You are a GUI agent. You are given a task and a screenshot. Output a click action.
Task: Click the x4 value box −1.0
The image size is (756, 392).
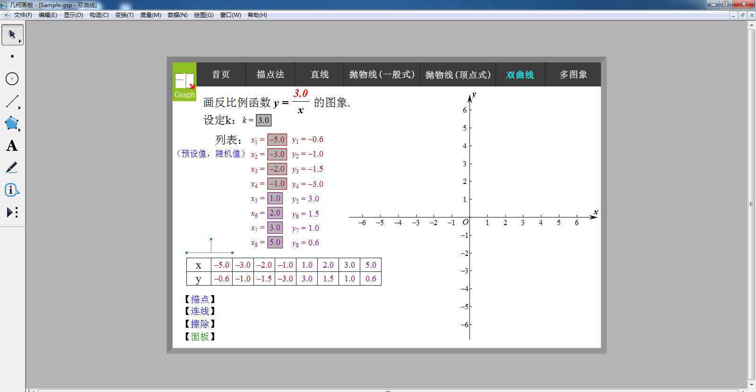coord(277,183)
